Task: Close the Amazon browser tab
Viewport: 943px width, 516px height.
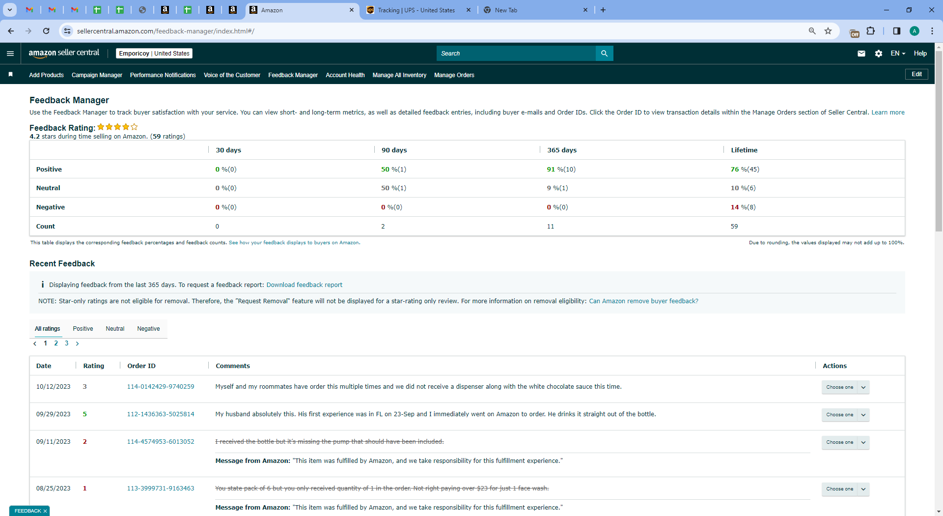Action: tap(351, 10)
